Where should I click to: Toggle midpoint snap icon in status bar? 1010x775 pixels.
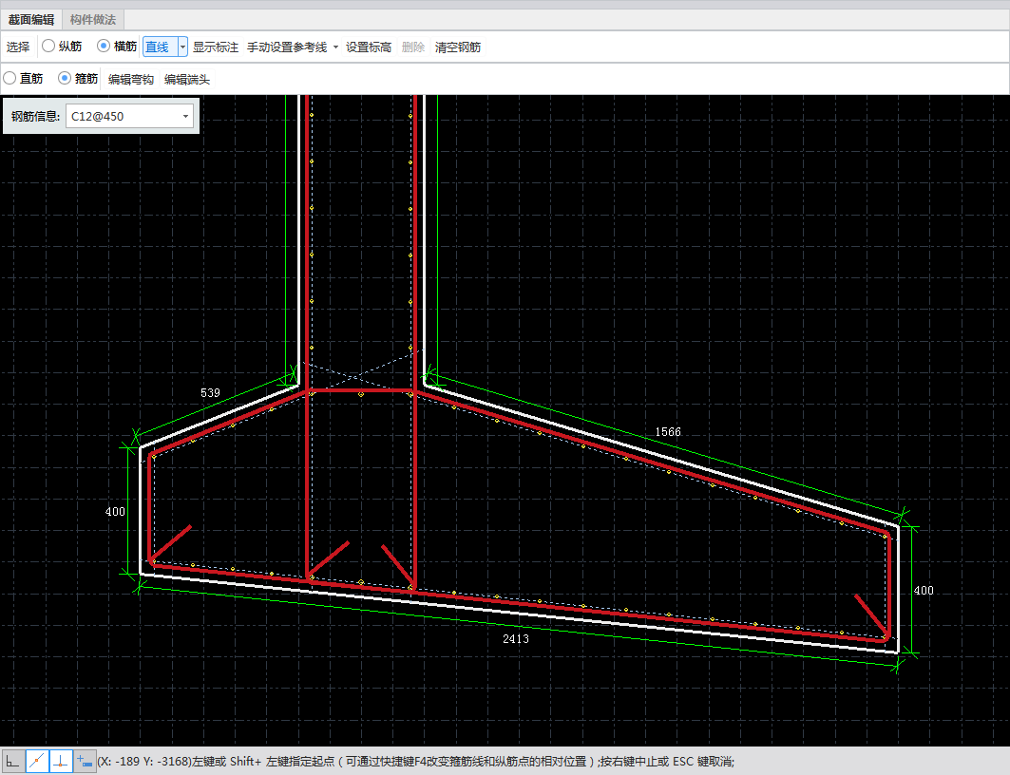pyautogui.click(x=37, y=762)
